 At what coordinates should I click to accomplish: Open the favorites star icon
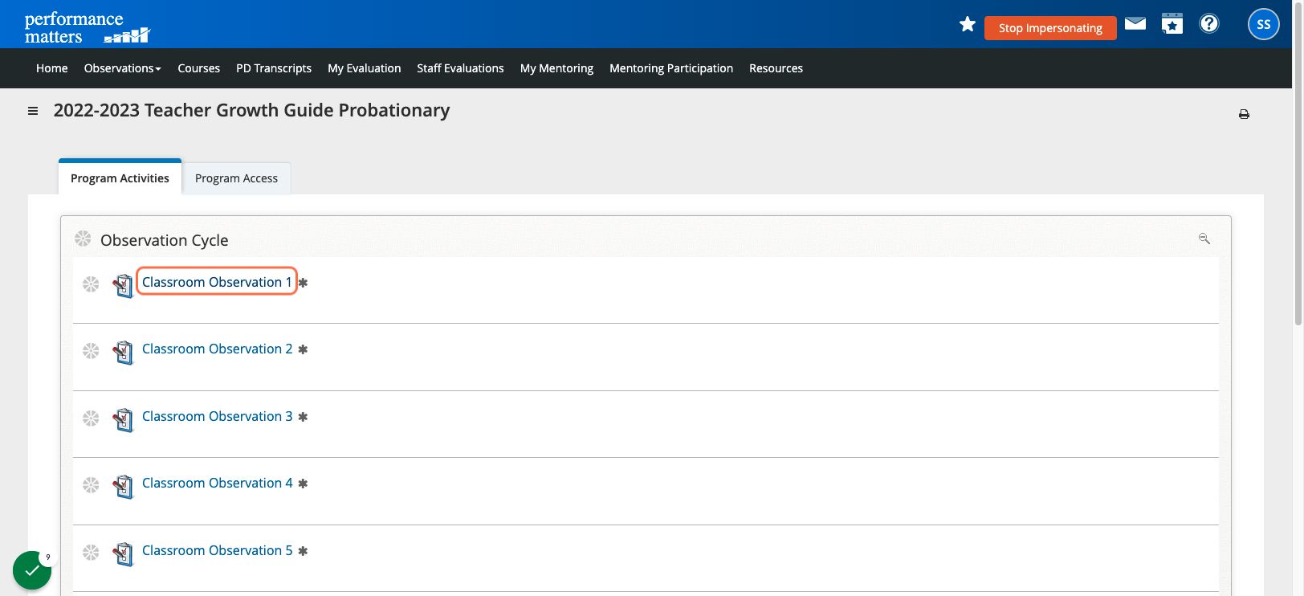click(x=968, y=24)
